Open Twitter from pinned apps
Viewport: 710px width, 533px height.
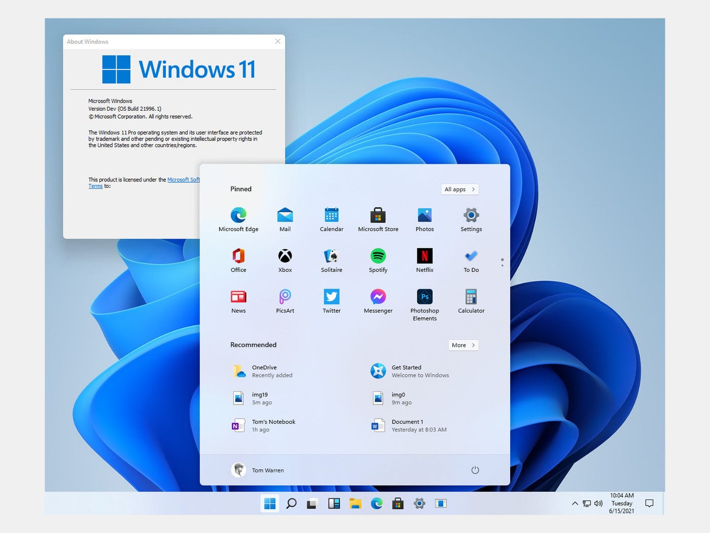(331, 297)
